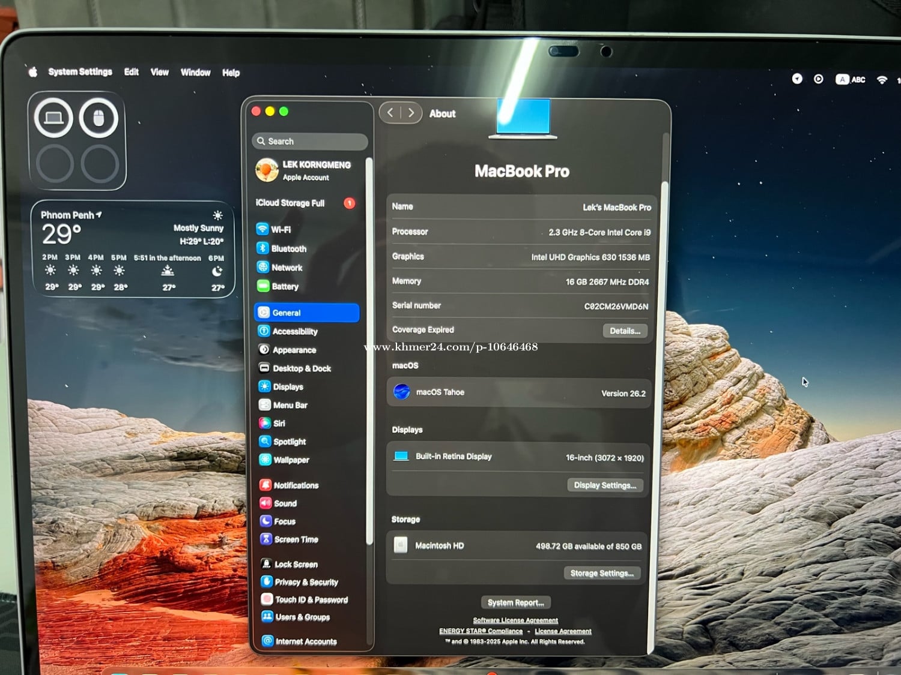Open the View menu

point(159,72)
